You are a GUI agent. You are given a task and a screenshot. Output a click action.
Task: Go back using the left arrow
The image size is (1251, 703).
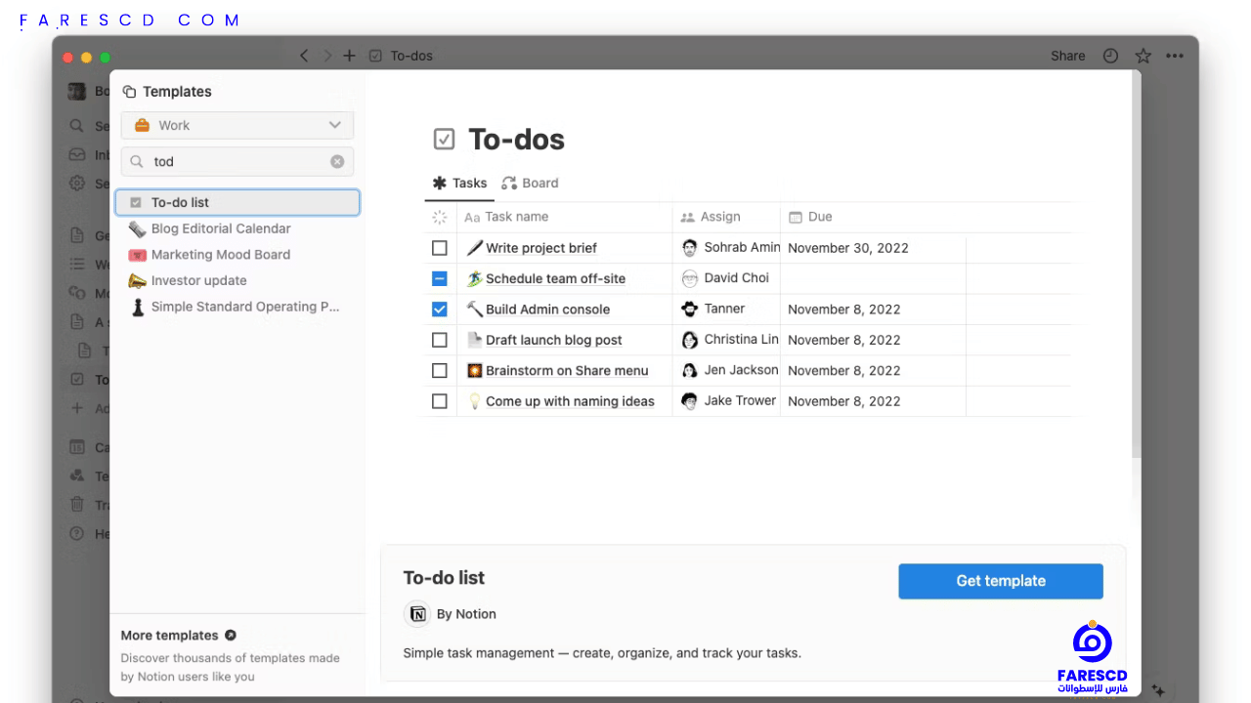[304, 56]
